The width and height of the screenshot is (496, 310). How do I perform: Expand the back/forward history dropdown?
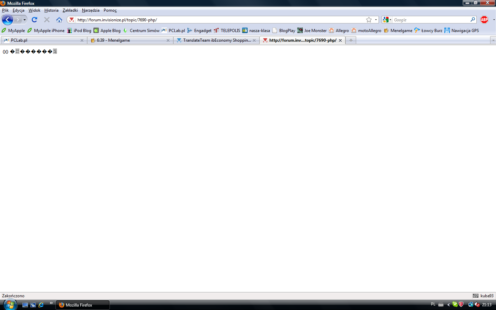(24, 20)
